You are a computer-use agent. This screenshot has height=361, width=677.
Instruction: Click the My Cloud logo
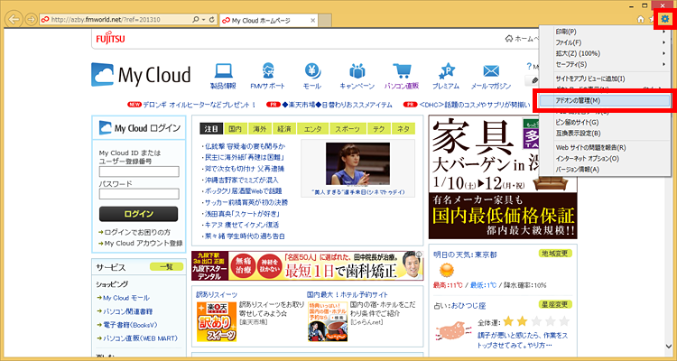(x=141, y=75)
